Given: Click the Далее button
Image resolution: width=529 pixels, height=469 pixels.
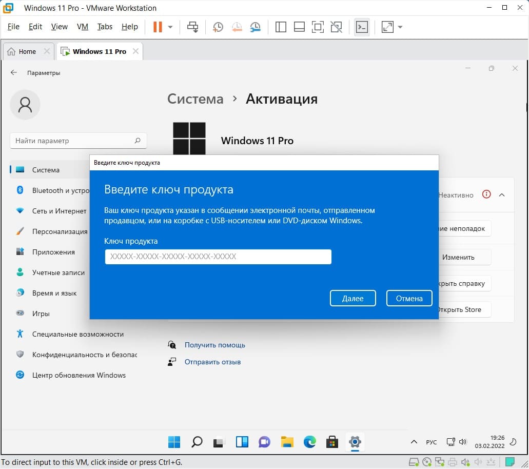Looking at the screenshot, I should point(352,298).
